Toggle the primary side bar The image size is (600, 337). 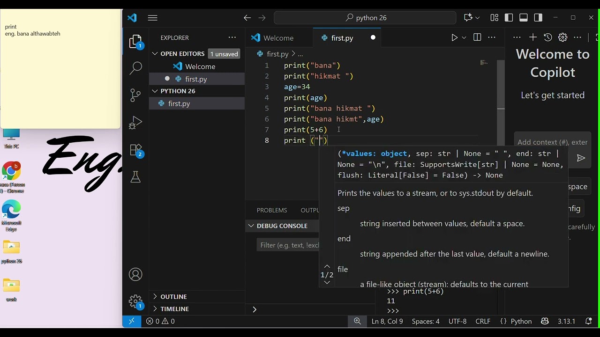click(509, 18)
